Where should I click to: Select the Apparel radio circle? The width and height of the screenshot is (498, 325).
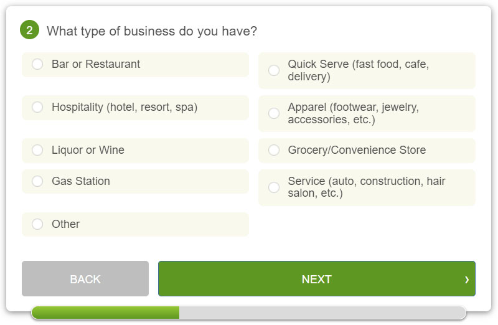274,113
